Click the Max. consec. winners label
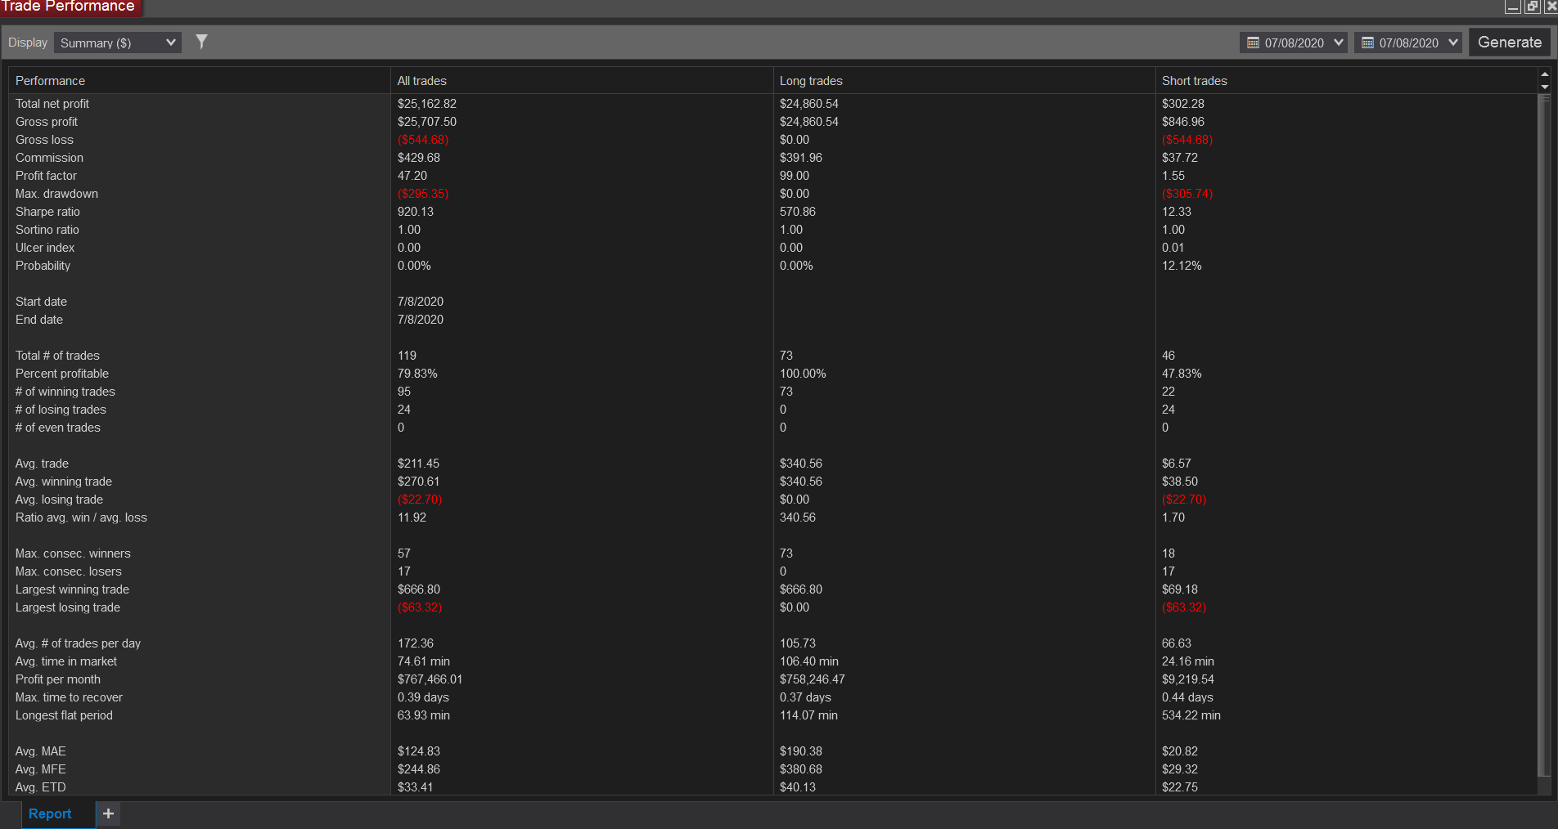 pos(73,553)
